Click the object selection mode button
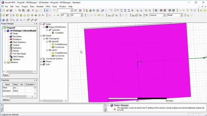 coord(47,10)
